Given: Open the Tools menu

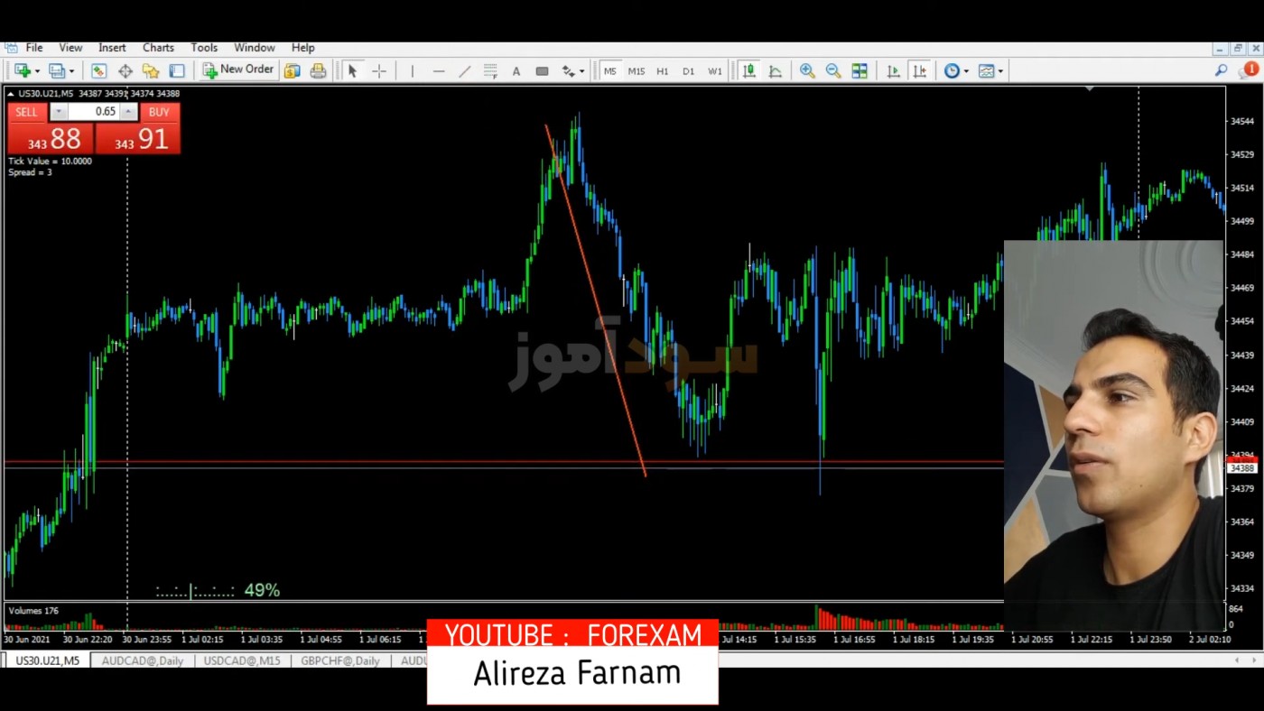Looking at the screenshot, I should pyautogui.click(x=204, y=48).
